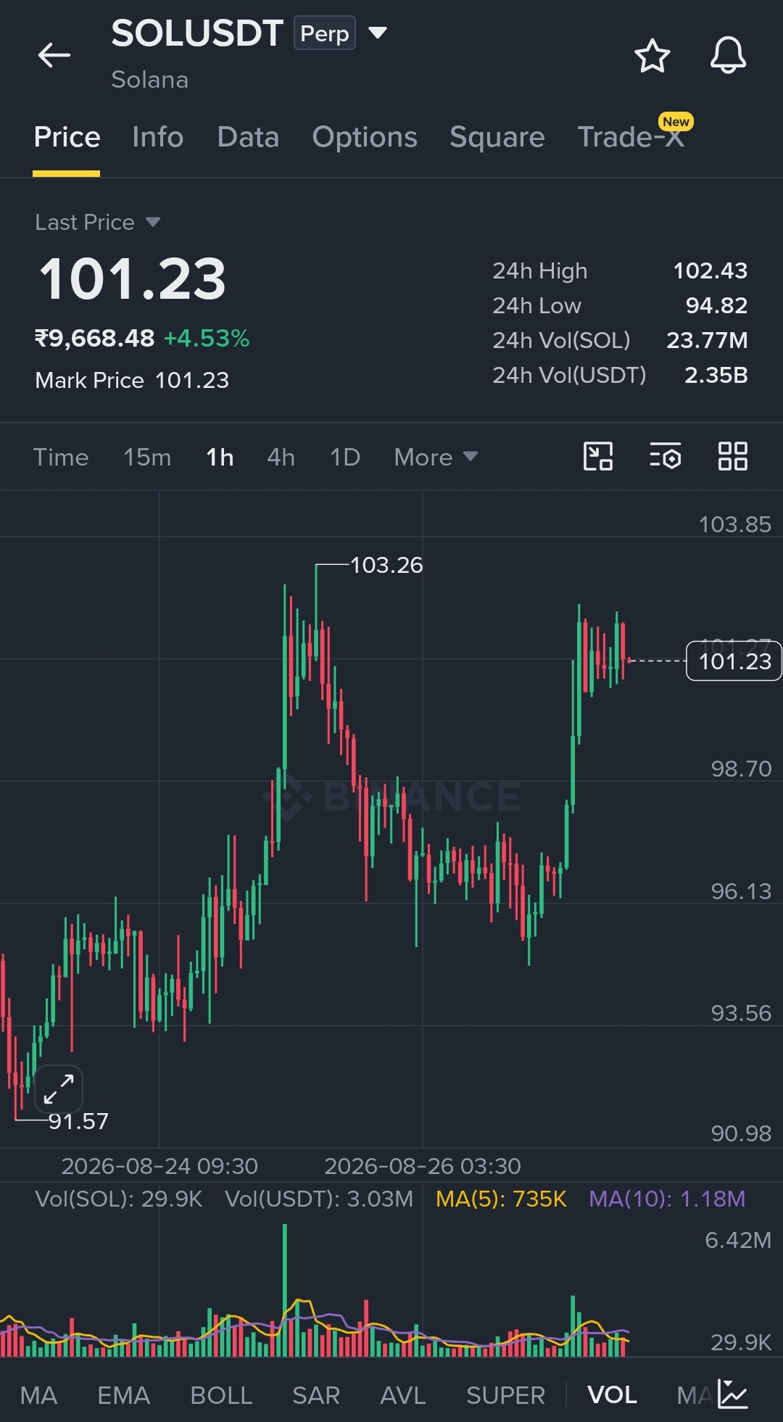Add SOLUSDT to favorites star
This screenshot has width=783, height=1422.
652,56
